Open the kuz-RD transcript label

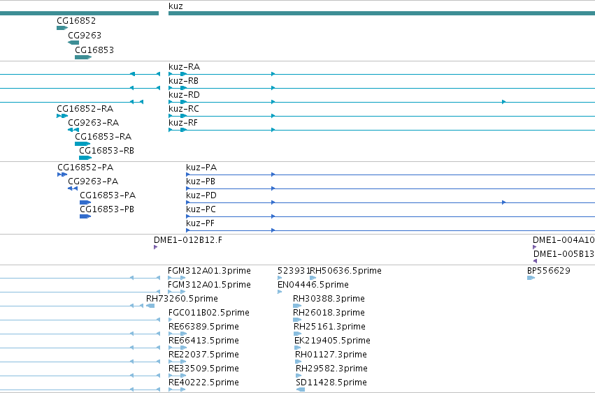click(x=184, y=95)
